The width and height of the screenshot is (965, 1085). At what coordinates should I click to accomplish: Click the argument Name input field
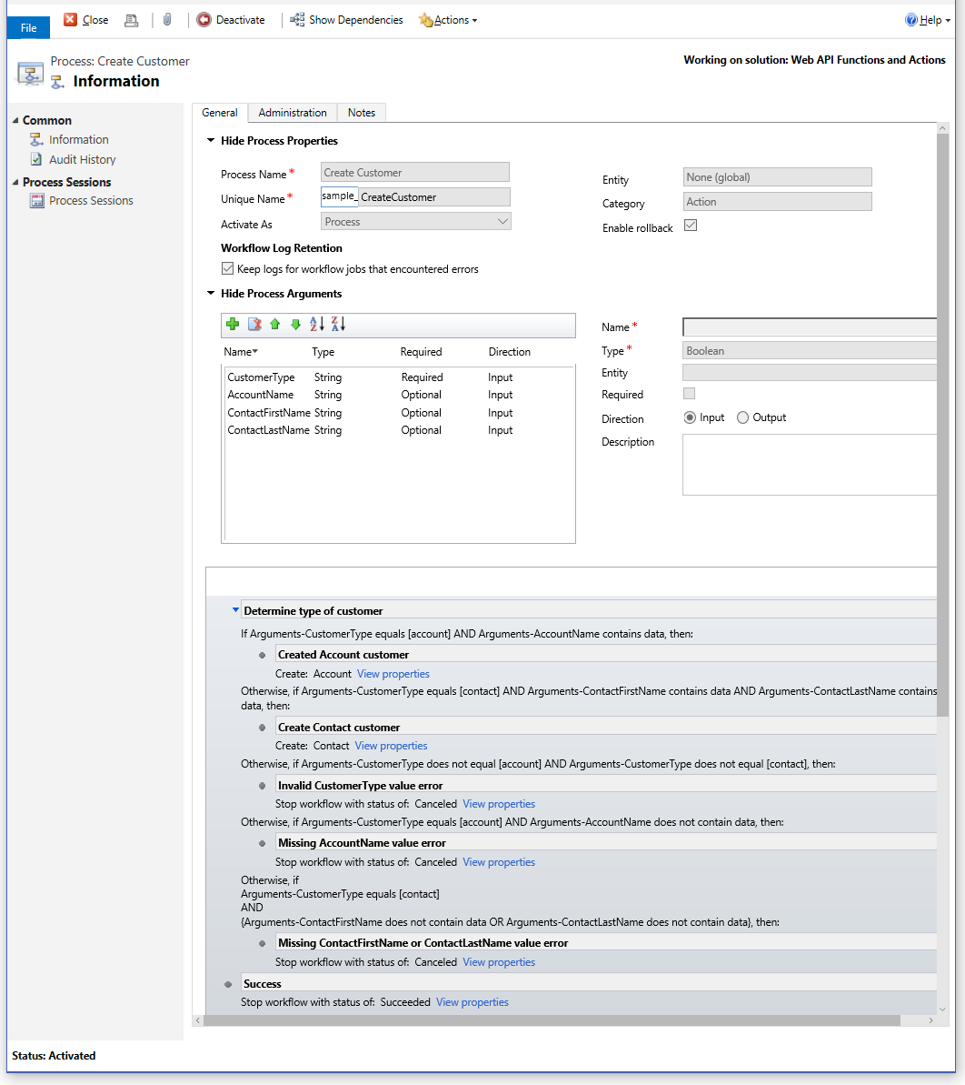809,327
